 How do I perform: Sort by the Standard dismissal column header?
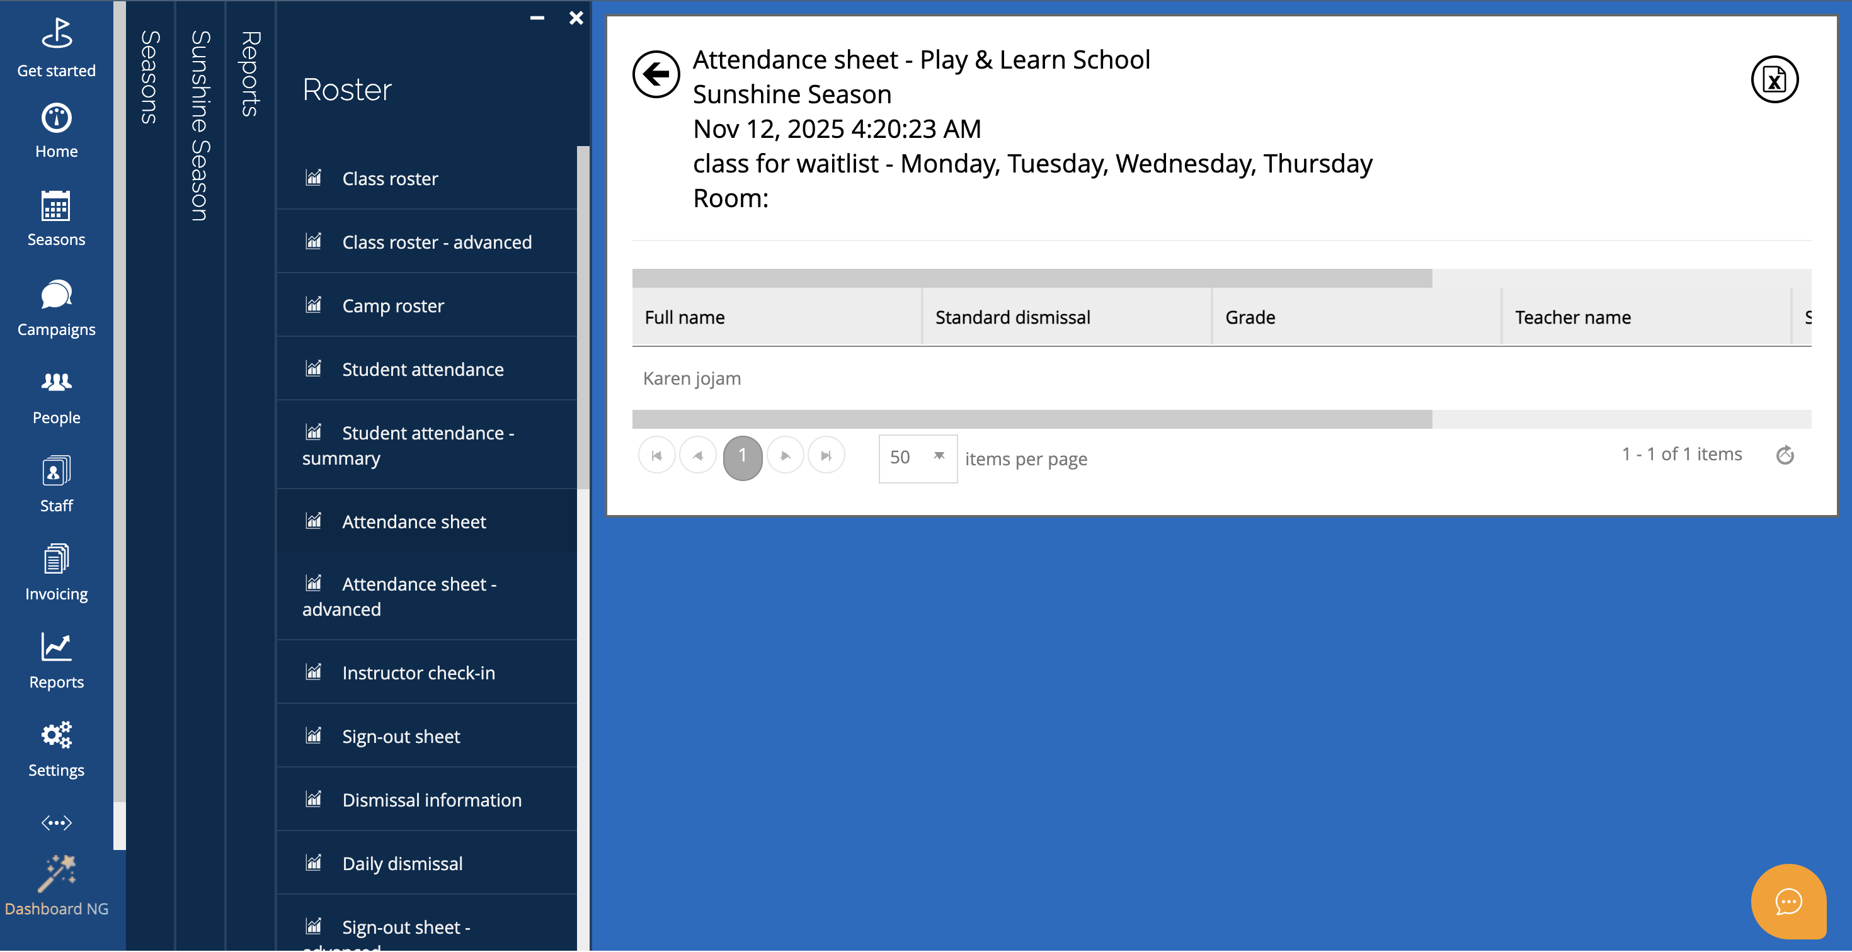pos(1012,317)
